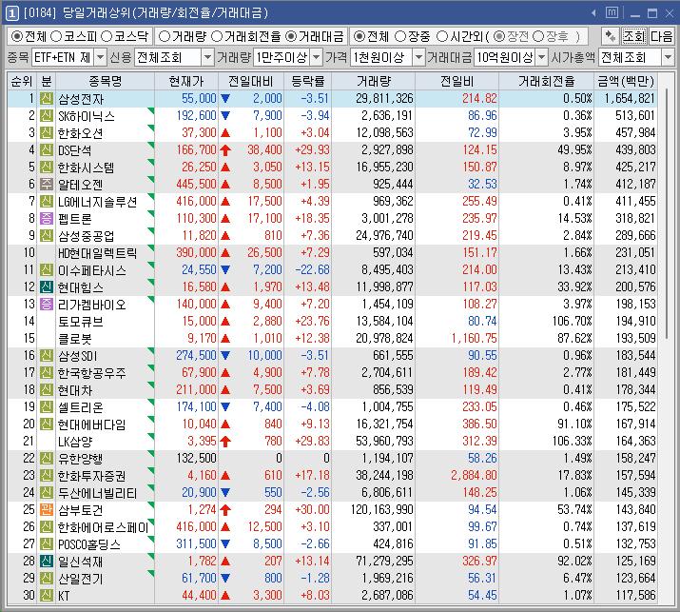Click the settings tool icon beside 조회 button
The image size is (680, 612).
click(x=611, y=36)
